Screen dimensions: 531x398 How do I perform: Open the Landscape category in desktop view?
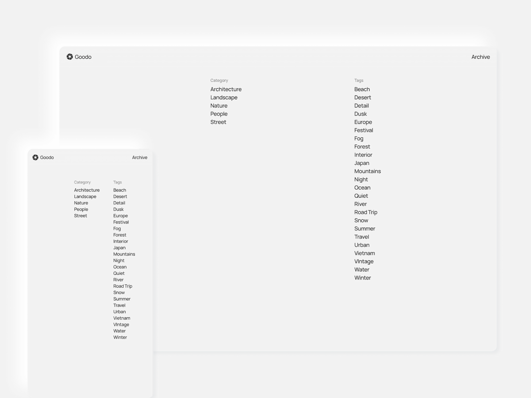tap(224, 97)
